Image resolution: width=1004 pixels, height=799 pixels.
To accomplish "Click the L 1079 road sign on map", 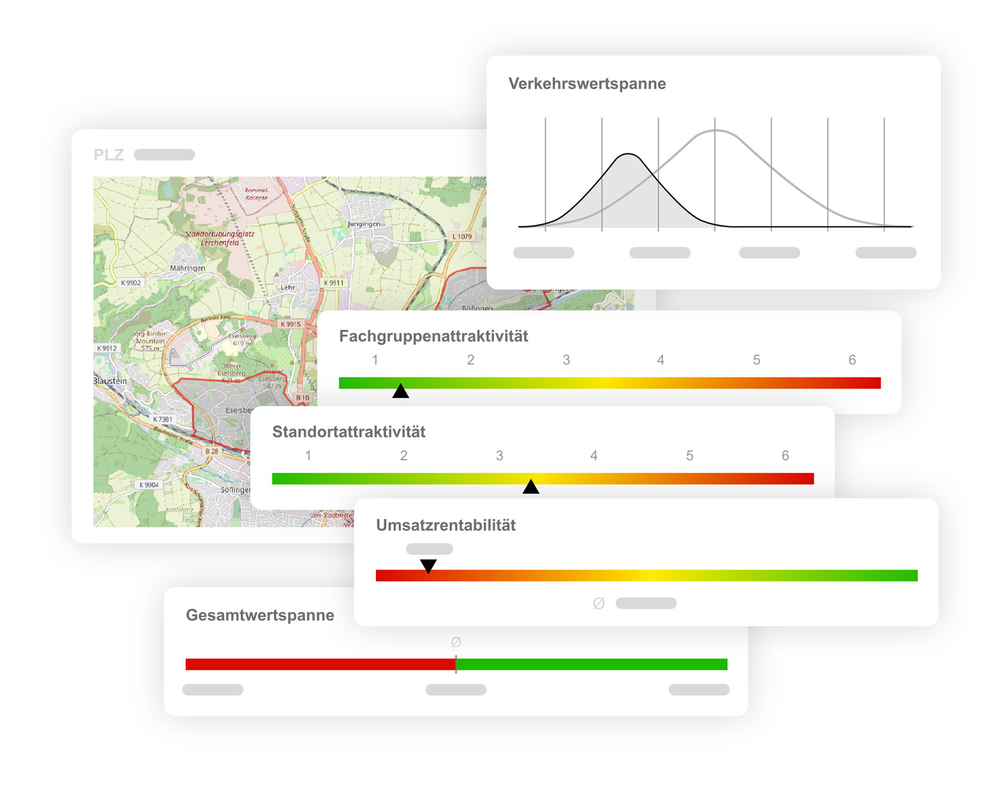I will (461, 237).
